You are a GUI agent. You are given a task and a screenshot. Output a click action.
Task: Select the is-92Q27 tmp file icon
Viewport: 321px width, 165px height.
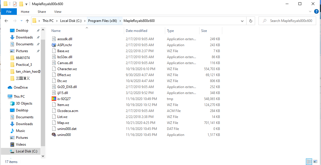click(x=54, y=99)
